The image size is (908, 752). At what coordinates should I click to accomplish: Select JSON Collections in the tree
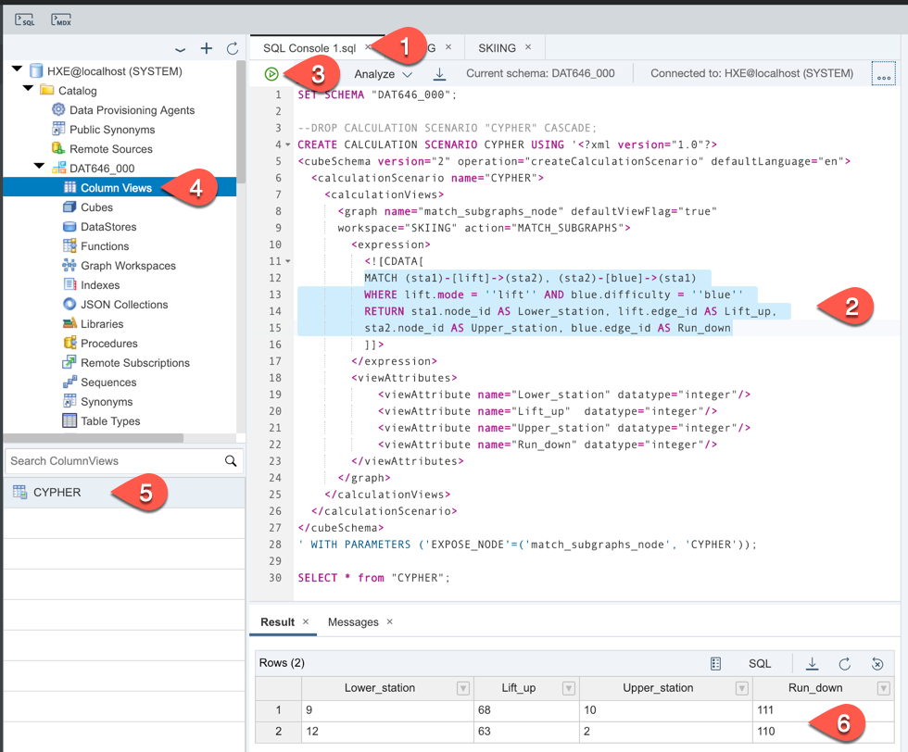point(124,305)
